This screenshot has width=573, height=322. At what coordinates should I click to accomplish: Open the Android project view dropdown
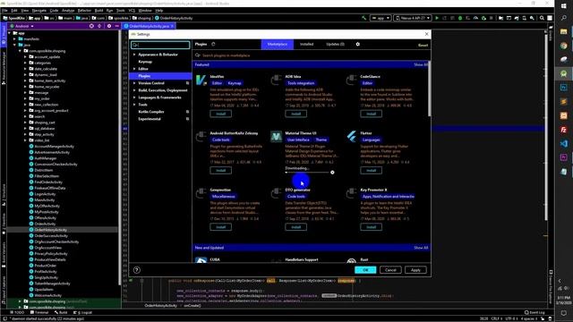(x=21, y=26)
